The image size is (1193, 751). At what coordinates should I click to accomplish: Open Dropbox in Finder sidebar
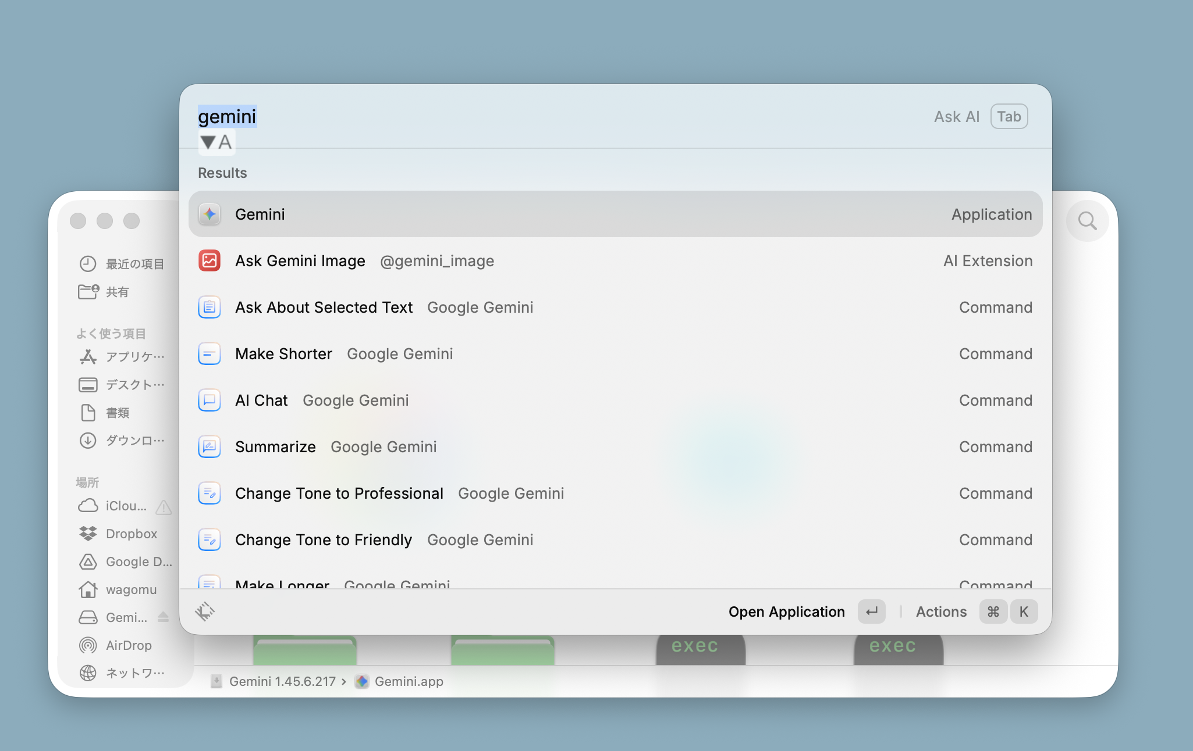[131, 534]
